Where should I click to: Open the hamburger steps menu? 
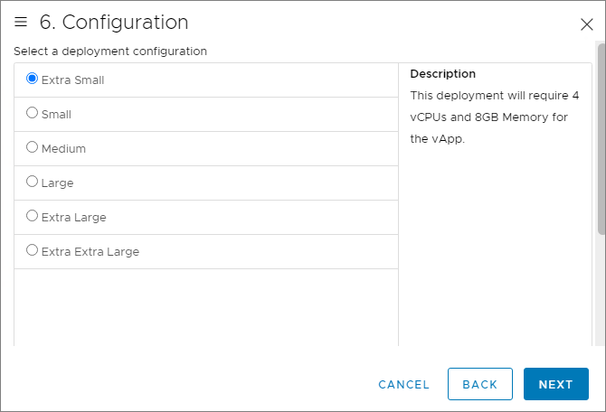pyautogui.click(x=21, y=23)
